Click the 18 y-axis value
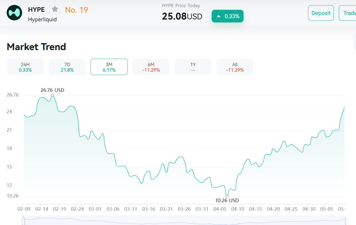356x225 pixels. tap(9, 148)
